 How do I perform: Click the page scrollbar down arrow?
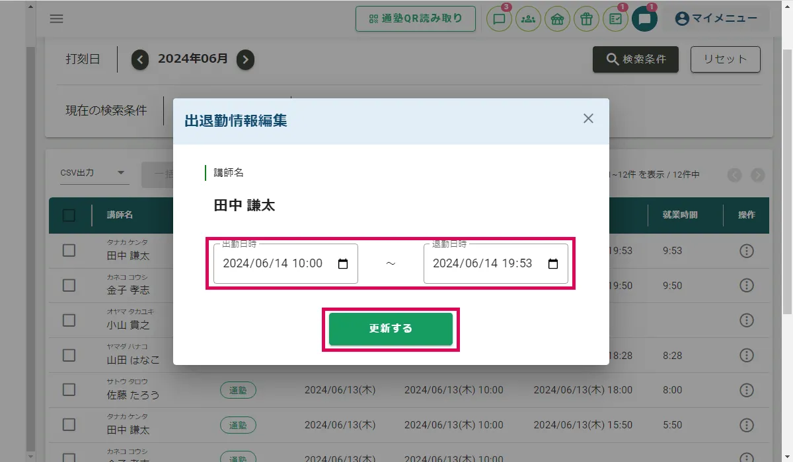coord(787,456)
